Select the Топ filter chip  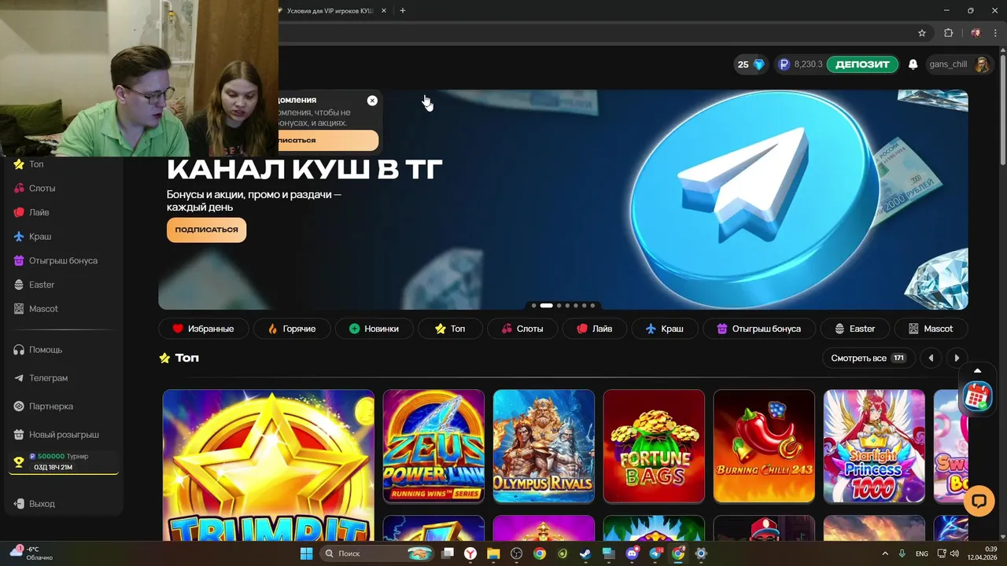click(x=449, y=329)
